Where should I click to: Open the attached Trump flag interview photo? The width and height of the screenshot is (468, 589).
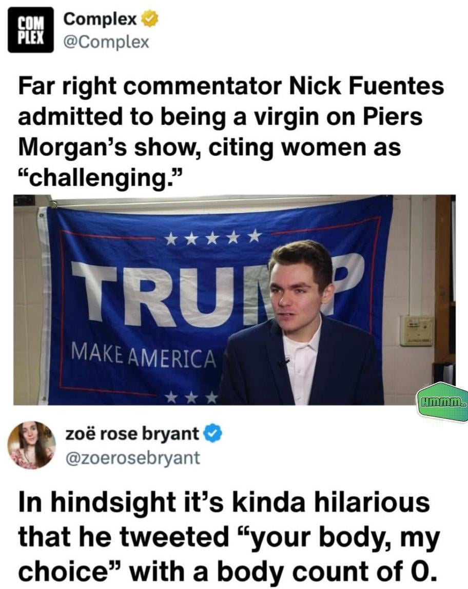coord(234,300)
